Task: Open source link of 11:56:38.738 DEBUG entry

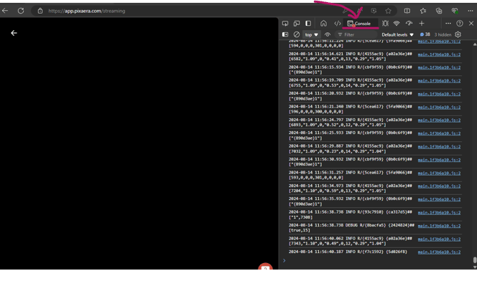Action: [439, 226]
